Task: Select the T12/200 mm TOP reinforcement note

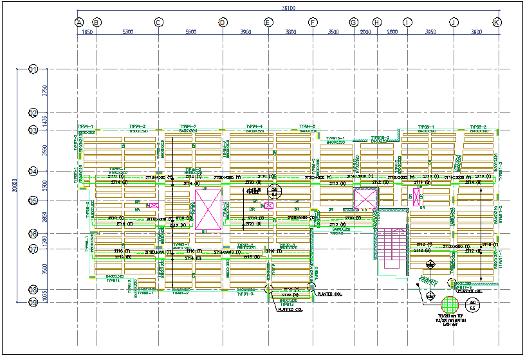Action: (450, 316)
